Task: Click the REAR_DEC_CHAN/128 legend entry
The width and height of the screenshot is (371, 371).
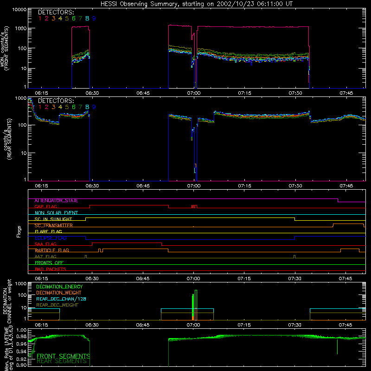Action: (x=61, y=299)
